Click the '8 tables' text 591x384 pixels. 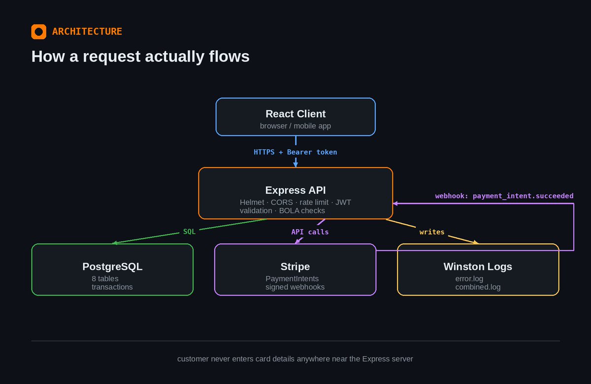[105, 278]
